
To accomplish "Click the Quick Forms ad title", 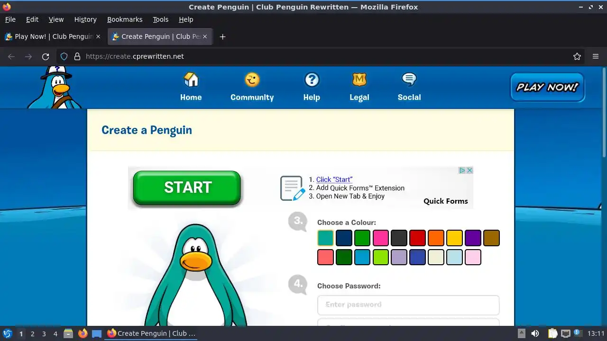I will 446,201.
